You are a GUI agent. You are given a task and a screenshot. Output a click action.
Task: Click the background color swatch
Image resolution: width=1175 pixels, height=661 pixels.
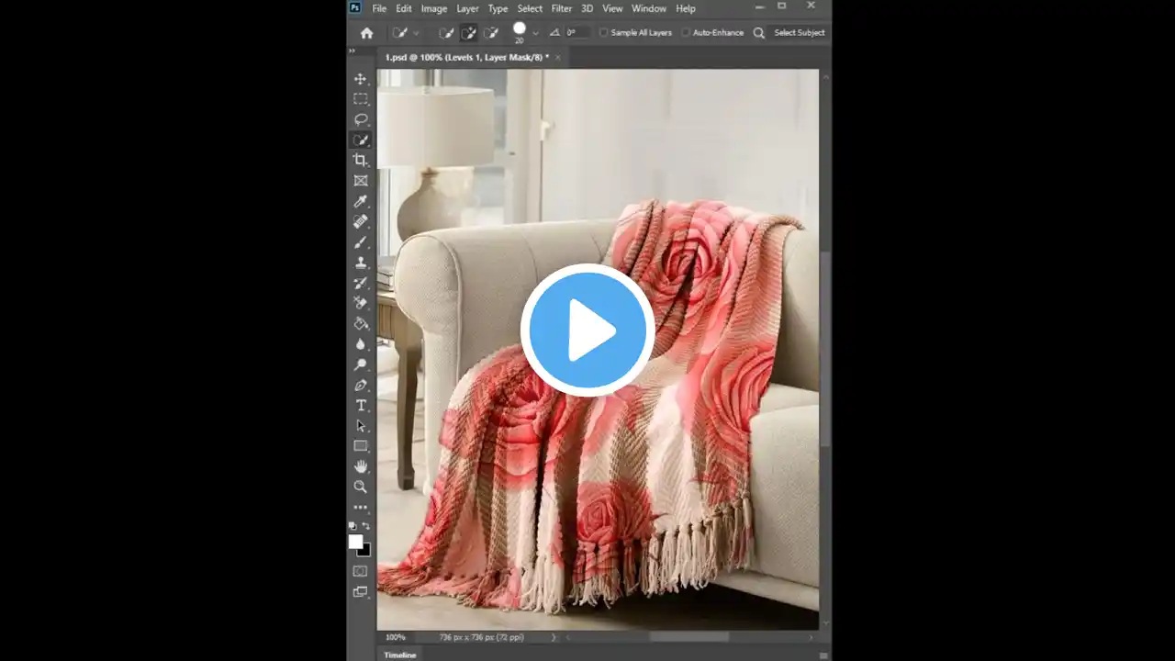[364, 550]
